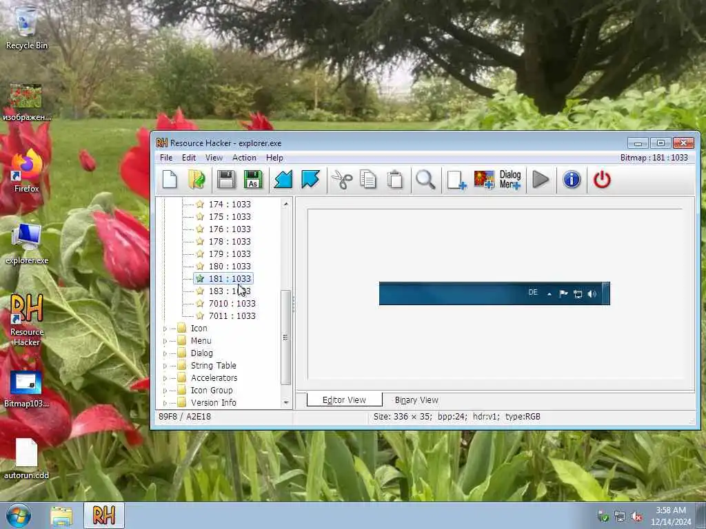Select bitmap resource 179 : 1033
The width and height of the screenshot is (706, 529).
(230, 253)
